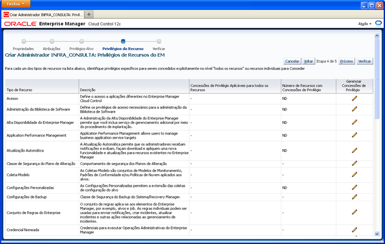Click the Oracle favicon on the browser tab
Viewport: 385px width, 244px height.
pyautogui.click(x=6, y=15)
